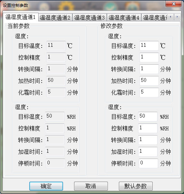Select 加湿时间 input in 修改参数
The image size is (184, 194).
[x=148, y=151]
